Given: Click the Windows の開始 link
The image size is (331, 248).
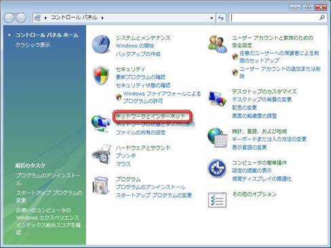Looking at the screenshot, I should tap(135, 46).
